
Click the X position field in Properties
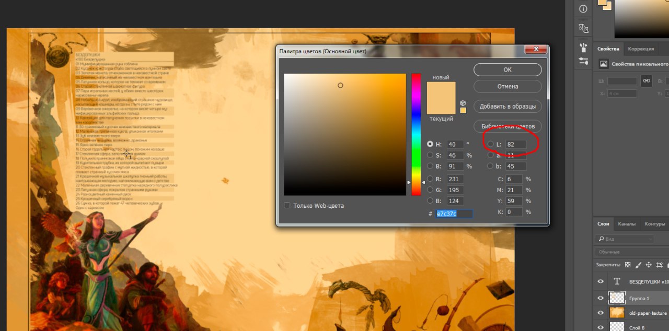click(x=622, y=93)
